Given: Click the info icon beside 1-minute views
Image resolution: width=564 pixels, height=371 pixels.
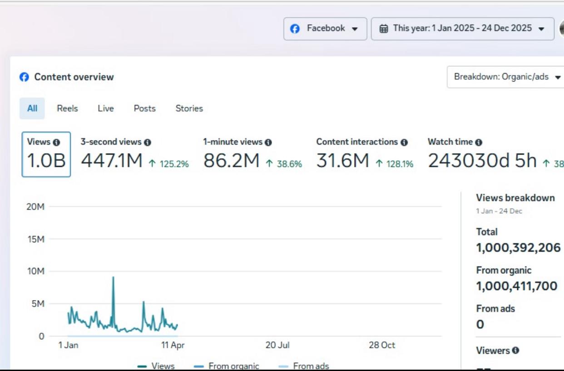Looking at the screenshot, I should [268, 142].
